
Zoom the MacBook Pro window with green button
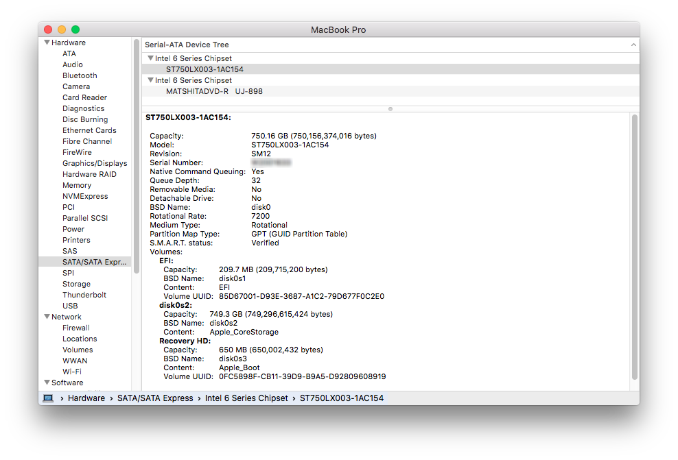[75, 29]
